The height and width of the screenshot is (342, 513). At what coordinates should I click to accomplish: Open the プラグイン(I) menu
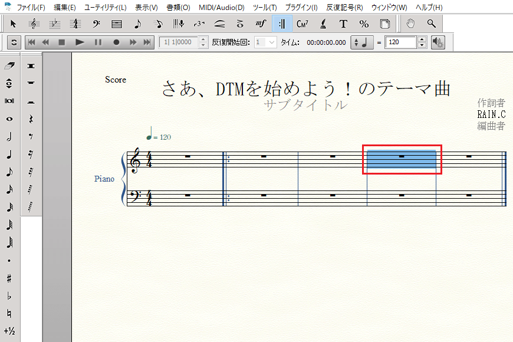(x=301, y=8)
